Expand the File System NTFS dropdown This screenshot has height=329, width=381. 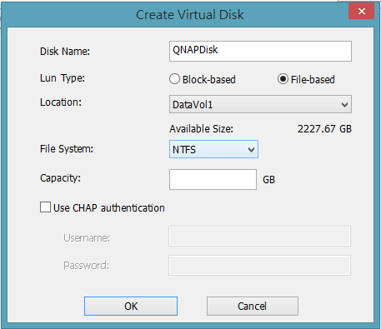(213, 149)
